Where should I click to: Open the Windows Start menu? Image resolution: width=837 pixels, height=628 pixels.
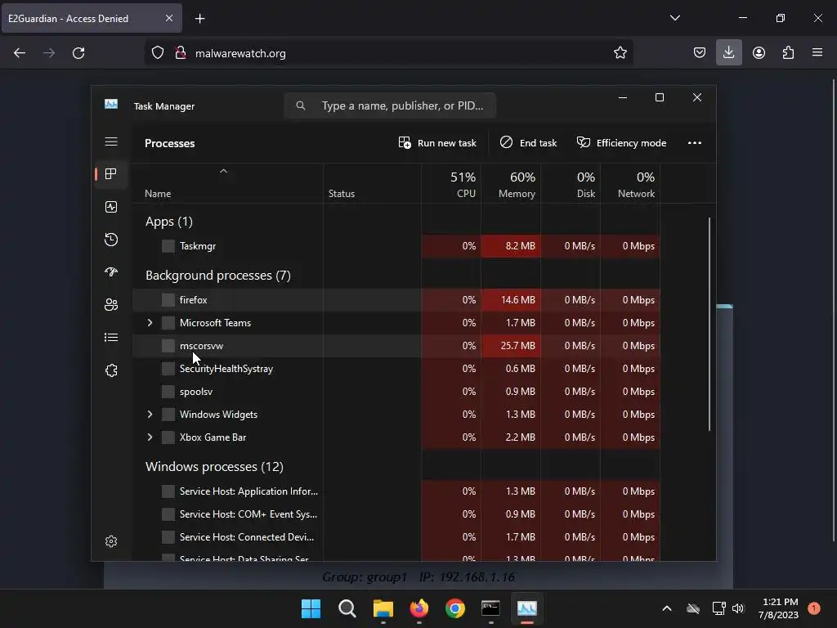tap(311, 608)
